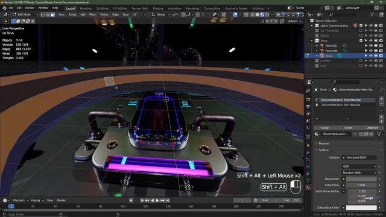Image resolution: width=386 pixels, height=217 pixels.
Task: Open the View Layer properties tab
Action: click(308, 114)
